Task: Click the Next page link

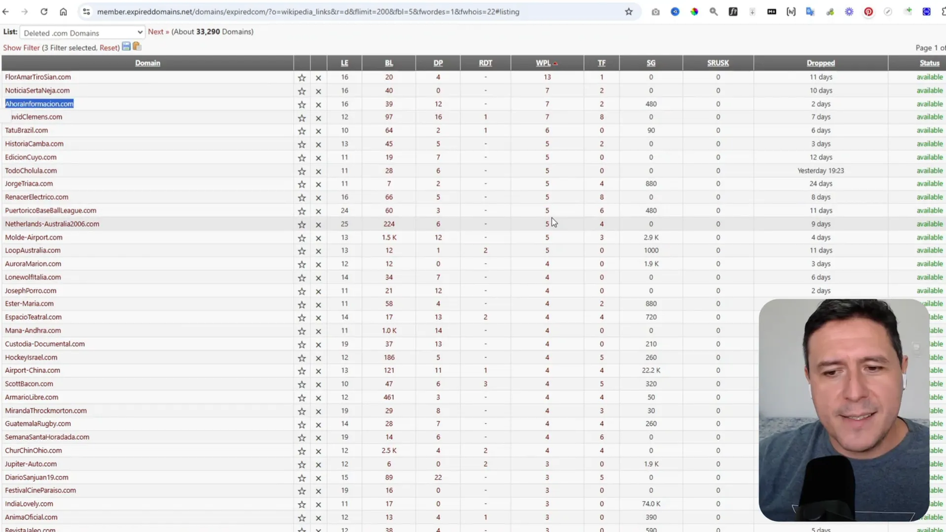Action: click(x=155, y=32)
